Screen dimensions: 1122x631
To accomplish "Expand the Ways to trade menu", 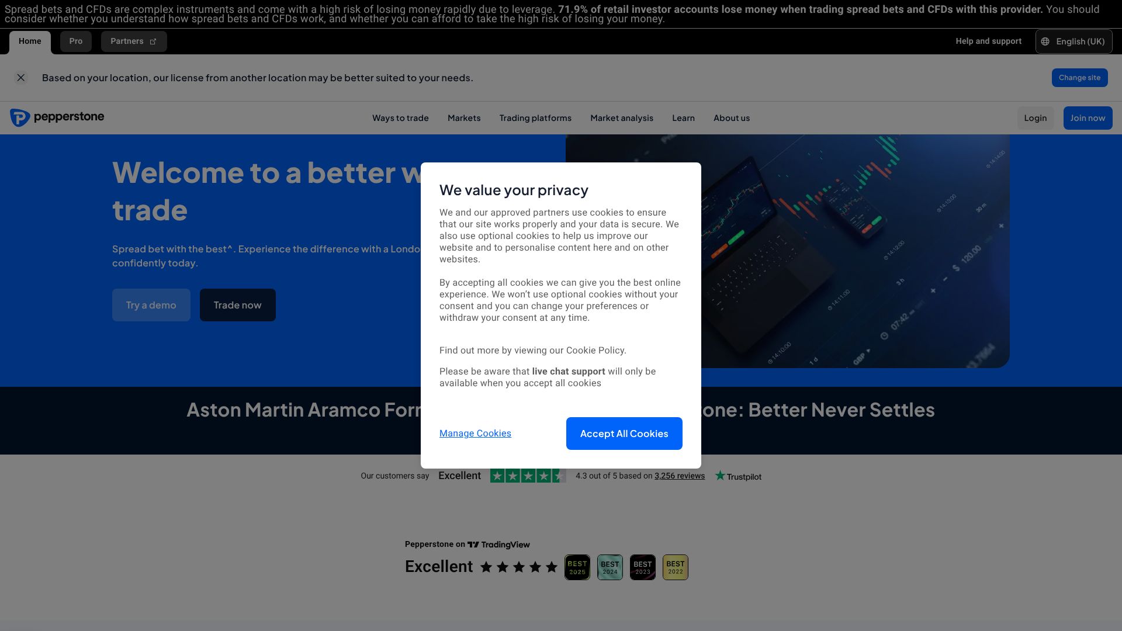I will 400,118.
